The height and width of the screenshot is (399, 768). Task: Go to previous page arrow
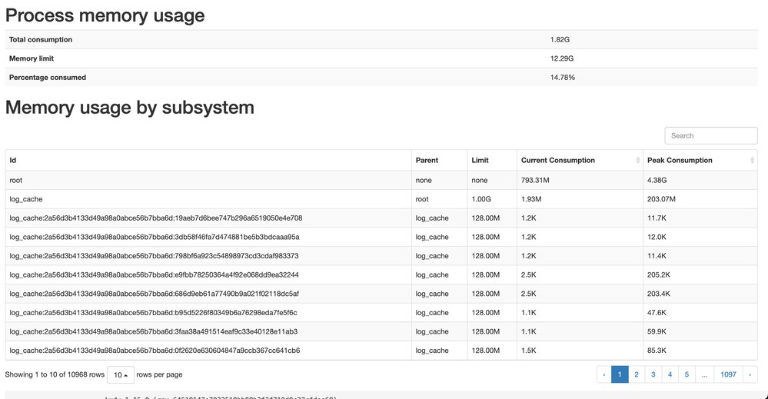pos(604,374)
